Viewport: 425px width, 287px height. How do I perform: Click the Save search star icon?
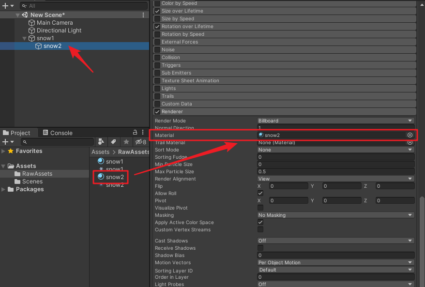point(126,142)
